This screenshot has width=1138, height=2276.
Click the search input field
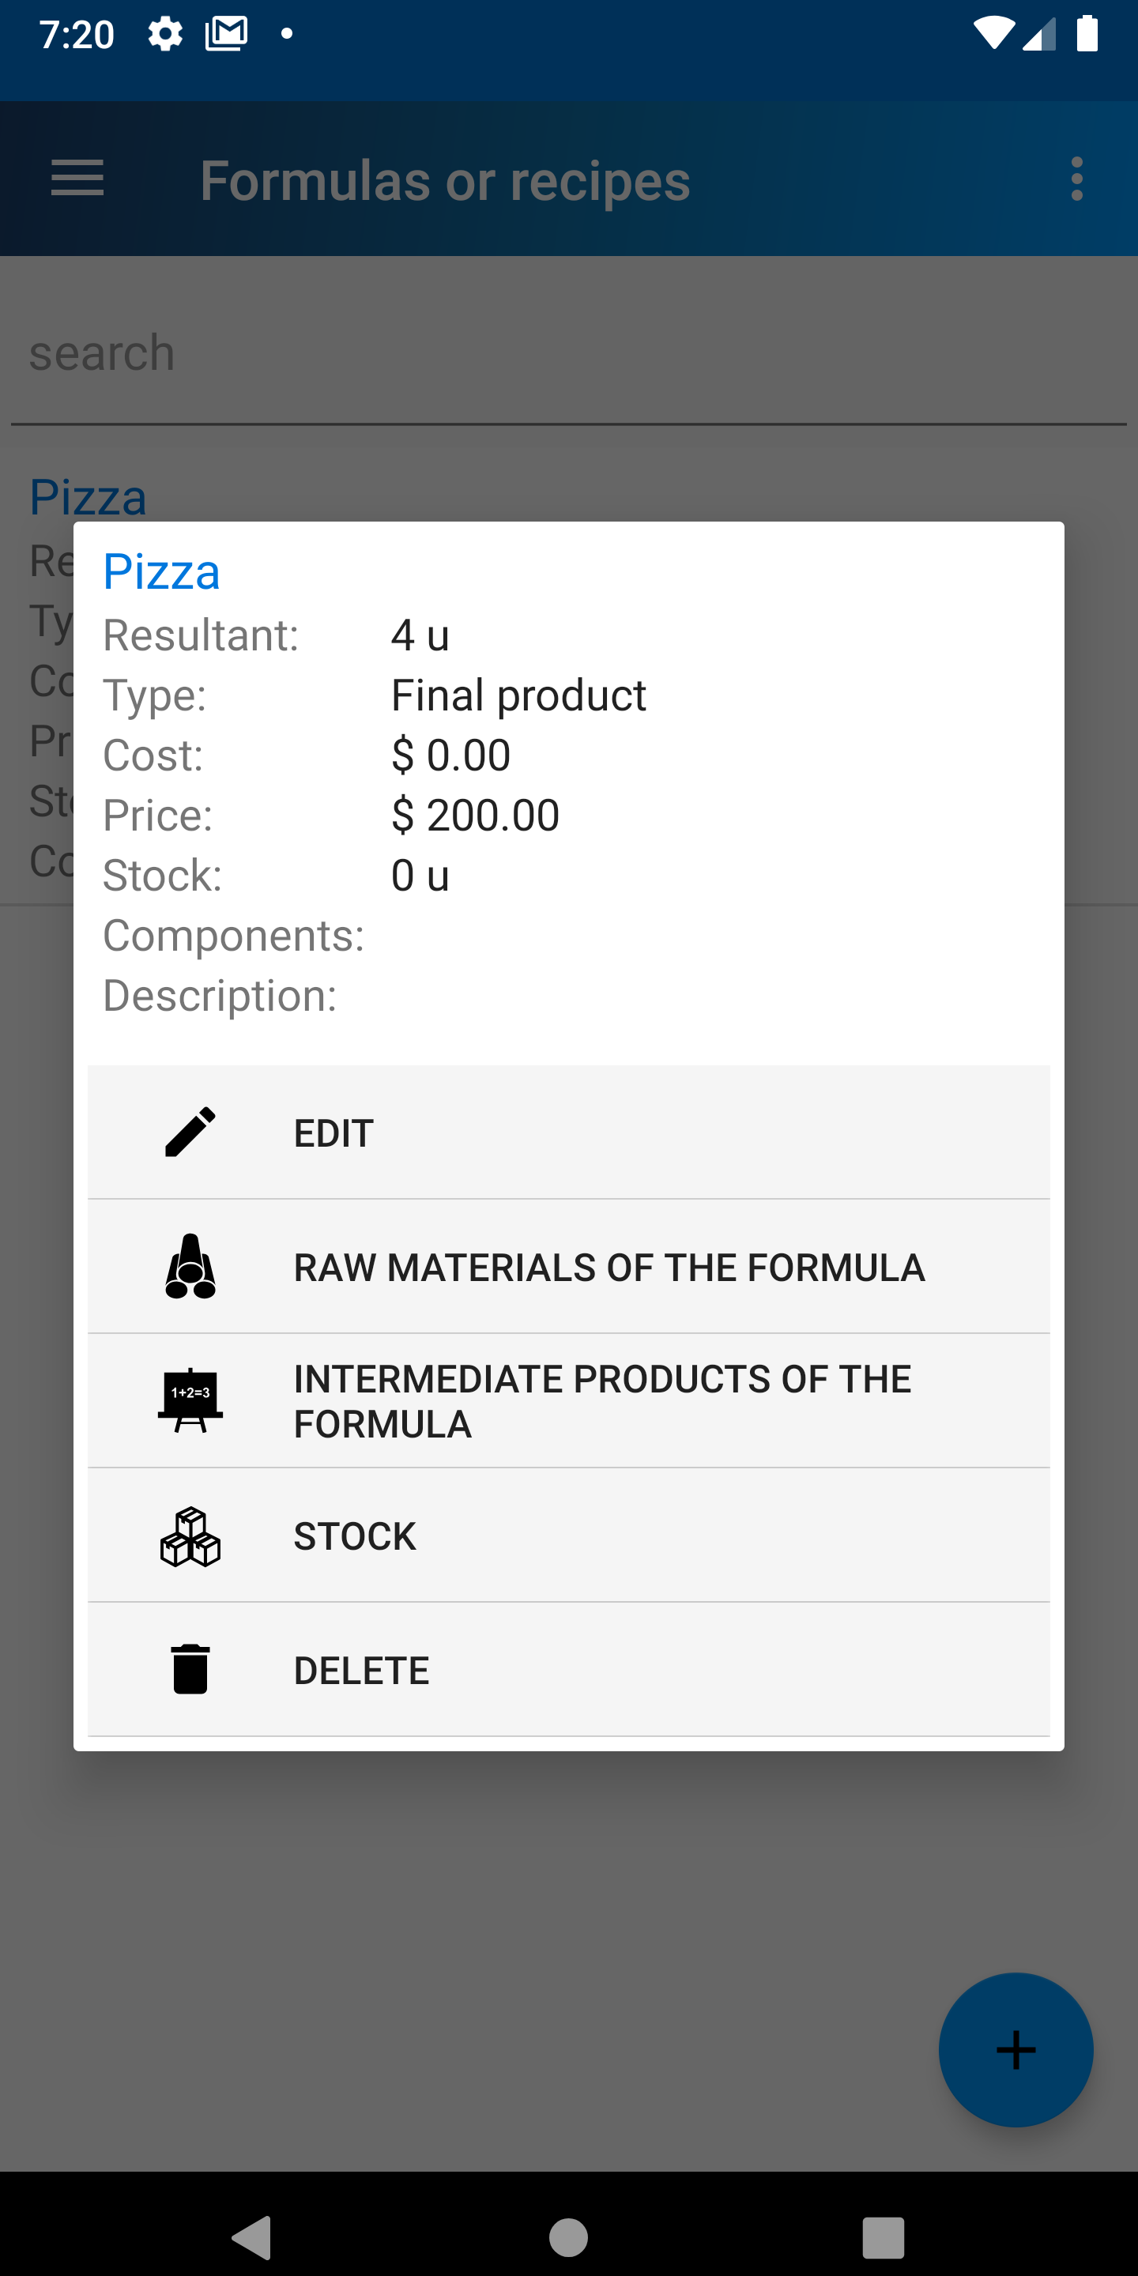click(x=569, y=352)
